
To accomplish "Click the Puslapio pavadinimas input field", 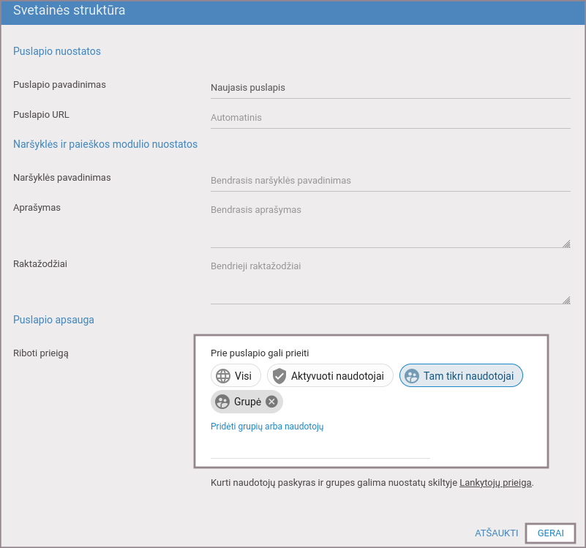I will tap(390, 88).
